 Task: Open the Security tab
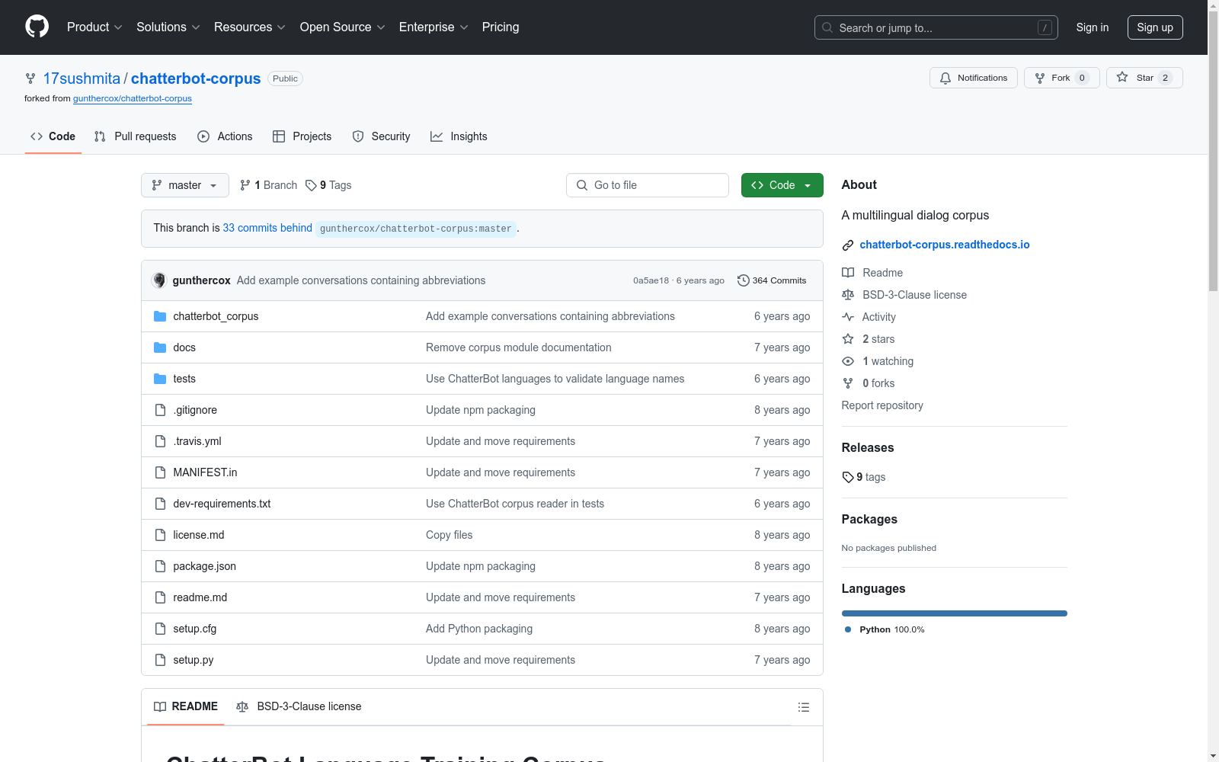pos(381,136)
